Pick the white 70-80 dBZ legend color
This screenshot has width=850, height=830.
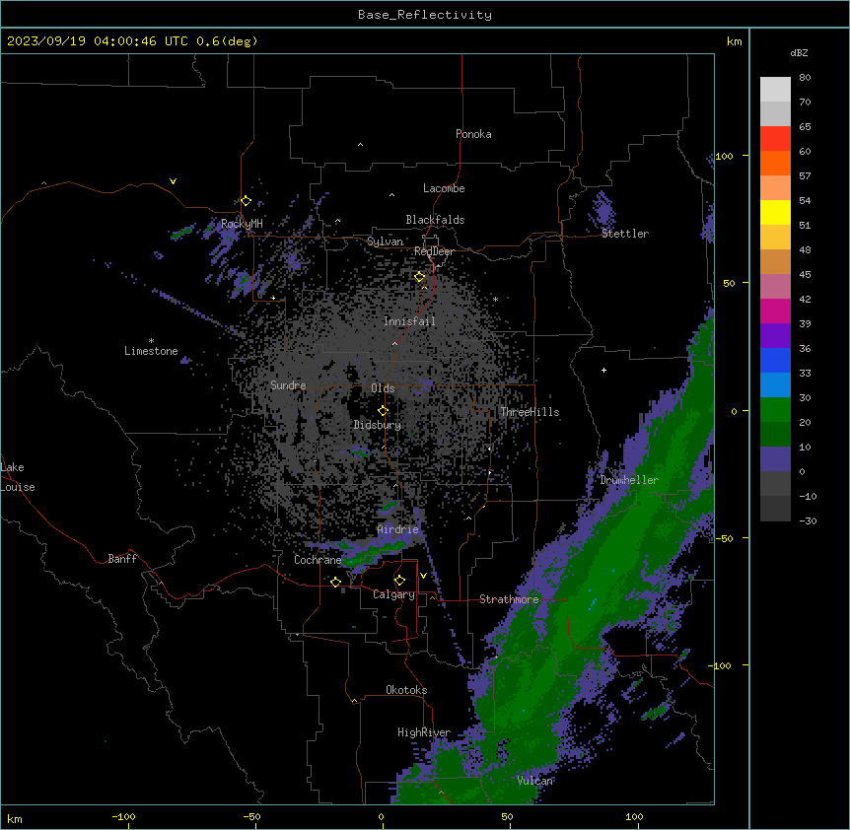(775, 89)
